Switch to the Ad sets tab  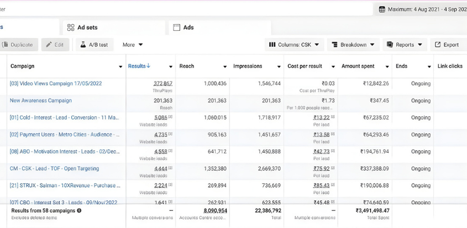point(87,28)
